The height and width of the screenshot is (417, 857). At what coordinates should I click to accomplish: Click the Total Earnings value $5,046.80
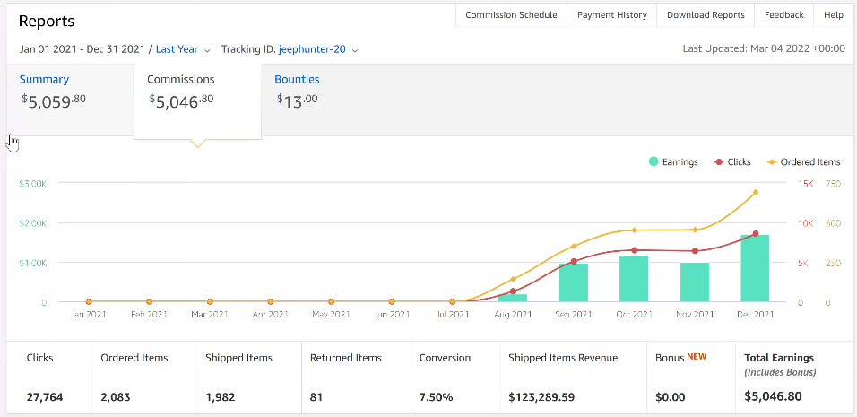(774, 396)
